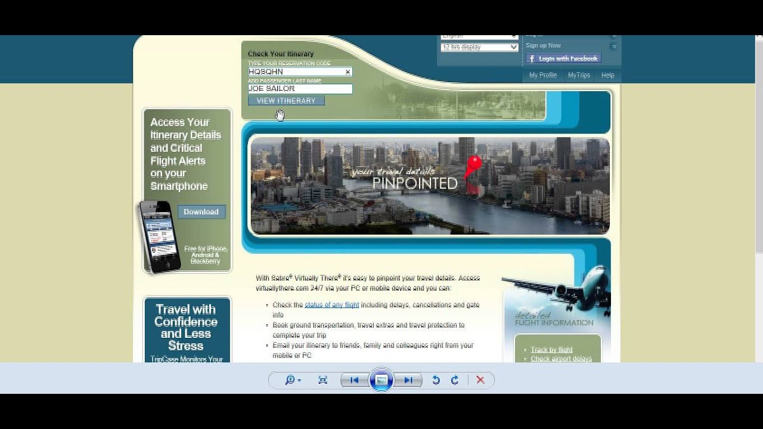The image size is (763, 429).
Task: Open the My Profile tab
Action: point(543,75)
